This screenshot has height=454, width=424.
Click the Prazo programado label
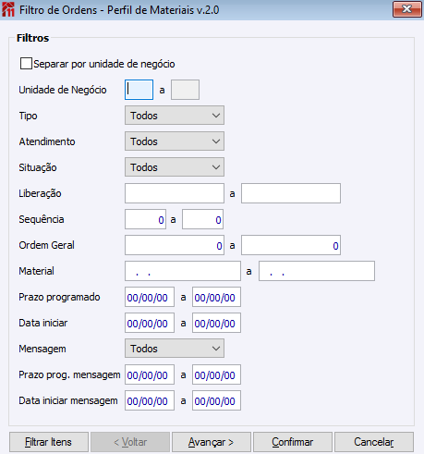pos(59,297)
